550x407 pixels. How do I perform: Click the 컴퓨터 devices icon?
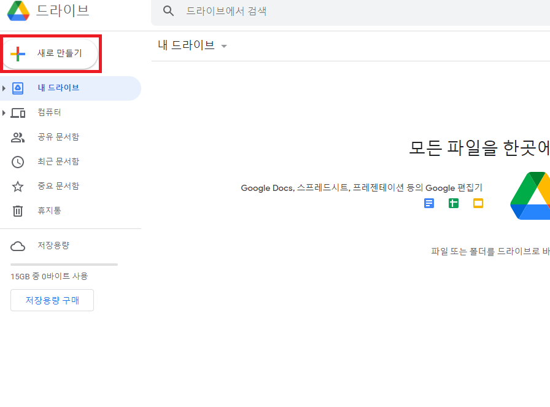click(x=18, y=112)
